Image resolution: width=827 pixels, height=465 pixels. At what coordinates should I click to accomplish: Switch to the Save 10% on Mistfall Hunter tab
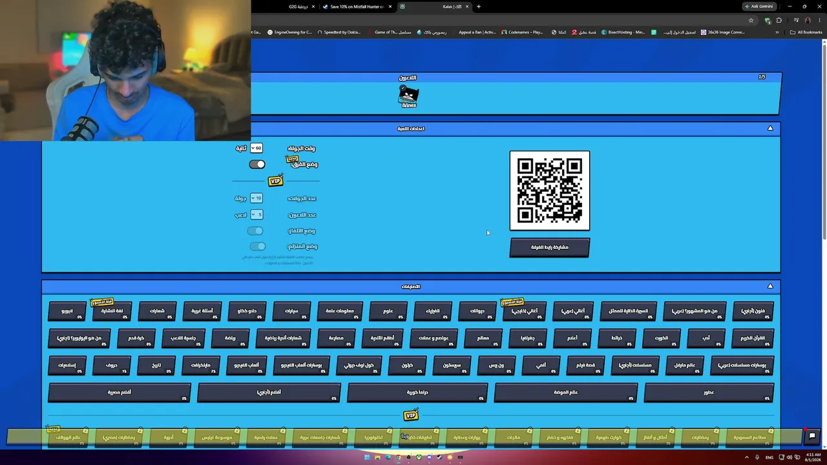357,6
